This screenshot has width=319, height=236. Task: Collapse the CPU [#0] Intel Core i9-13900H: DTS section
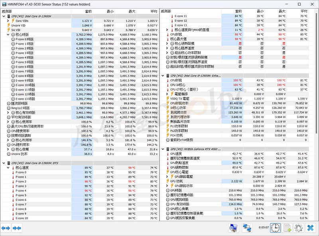(x=4, y=163)
